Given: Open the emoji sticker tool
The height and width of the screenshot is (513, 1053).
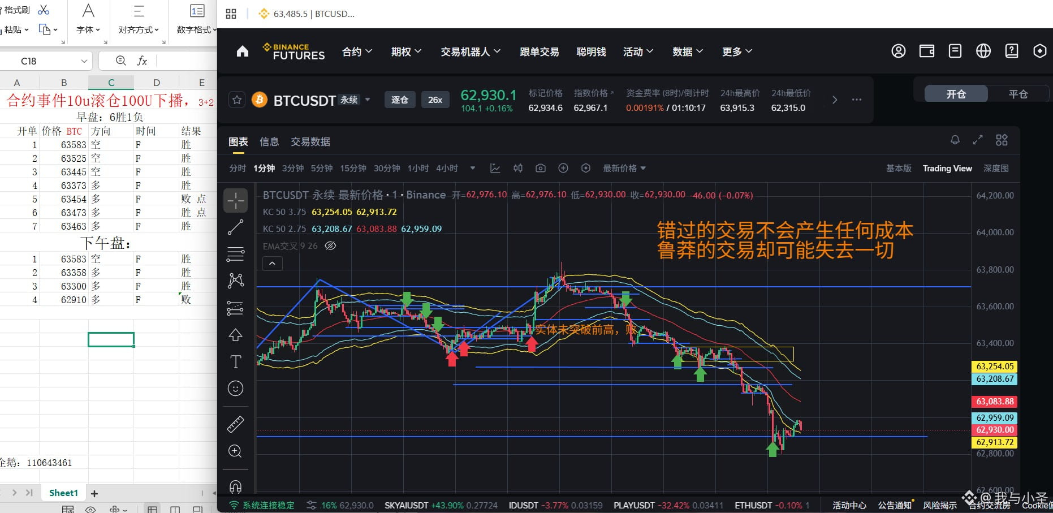Looking at the screenshot, I should click(x=236, y=388).
